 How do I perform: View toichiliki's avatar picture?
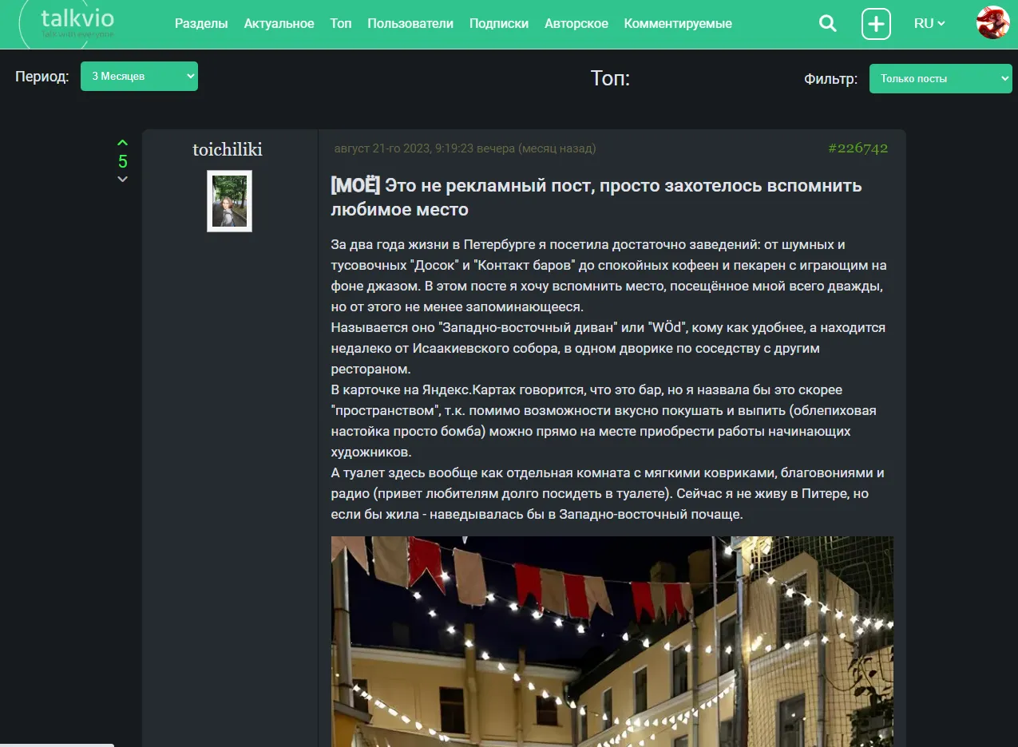tap(229, 201)
